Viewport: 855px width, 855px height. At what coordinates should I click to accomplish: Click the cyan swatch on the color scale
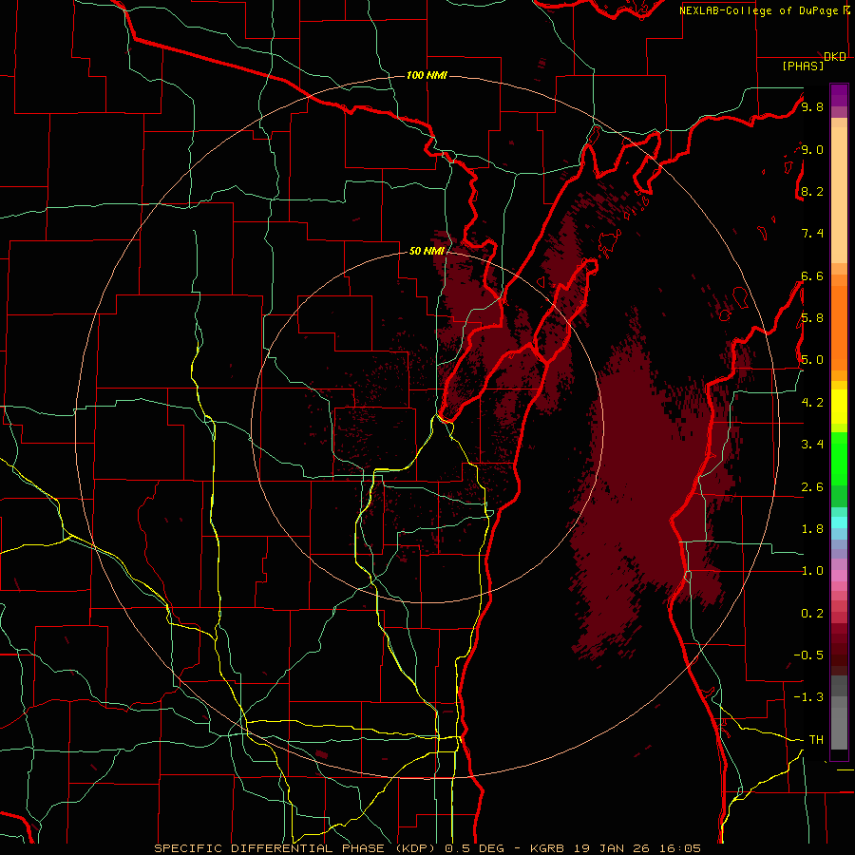(839, 522)
